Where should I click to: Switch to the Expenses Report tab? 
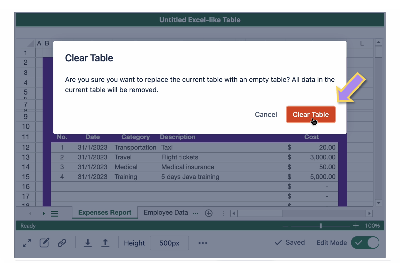105,213
